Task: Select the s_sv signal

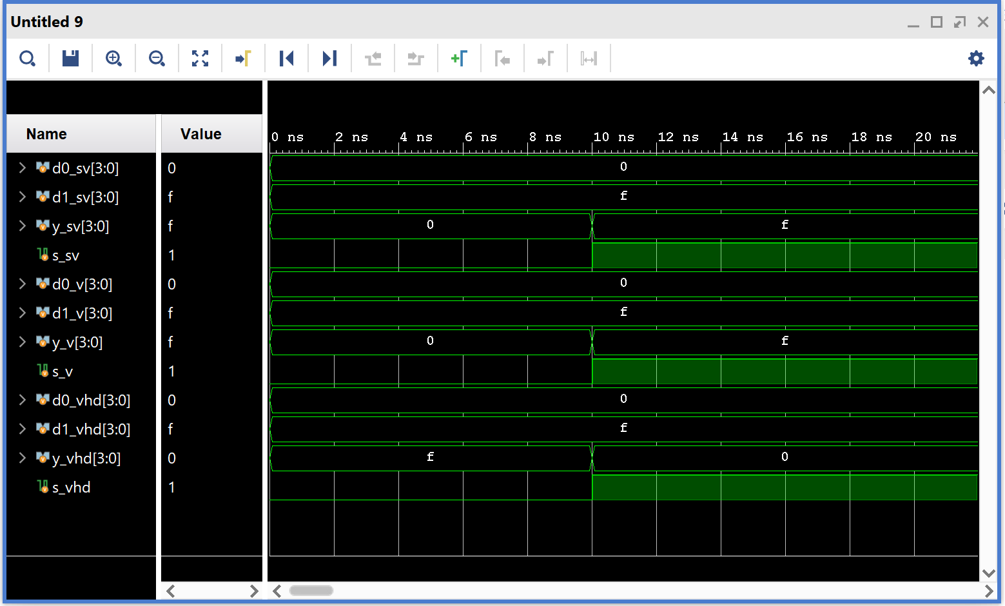Action: [x=66, y=256]
